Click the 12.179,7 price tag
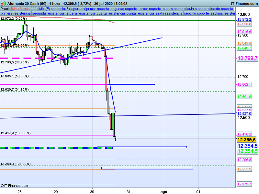The width and height of the screenshot is (259, 194). coord(244,184)
